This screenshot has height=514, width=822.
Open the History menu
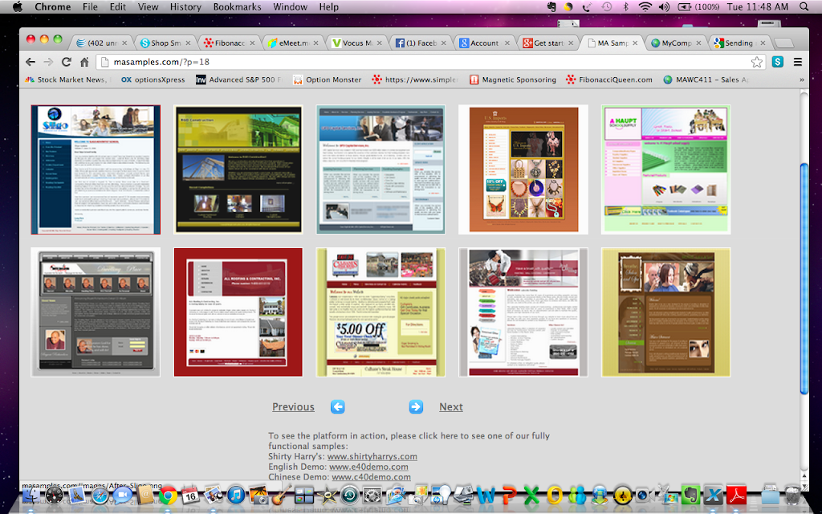[x=185, y=6]
